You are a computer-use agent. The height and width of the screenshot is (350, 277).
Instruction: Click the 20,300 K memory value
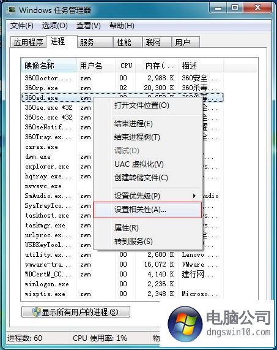tap(159, 88)
